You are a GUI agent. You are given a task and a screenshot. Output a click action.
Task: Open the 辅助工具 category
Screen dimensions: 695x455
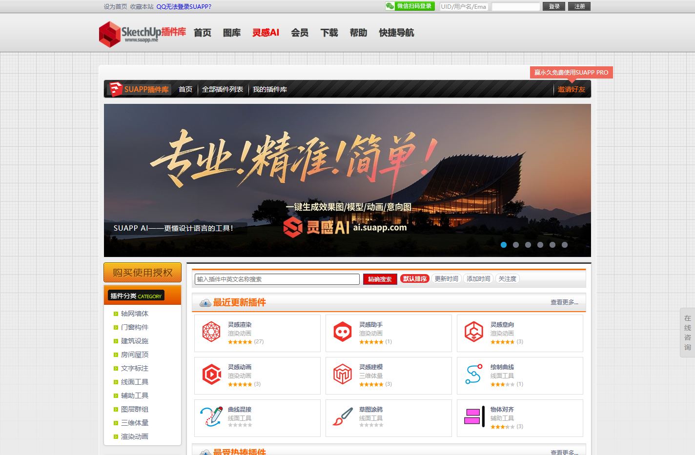[135, 396]
